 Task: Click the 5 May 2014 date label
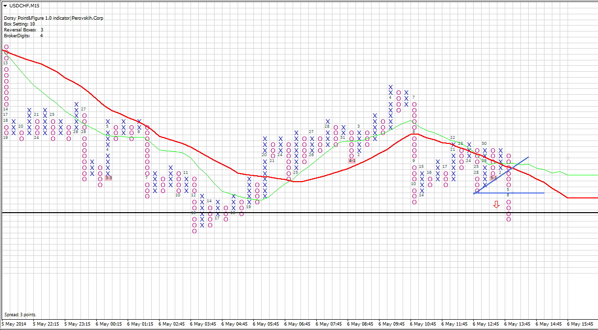click(14, 324)
